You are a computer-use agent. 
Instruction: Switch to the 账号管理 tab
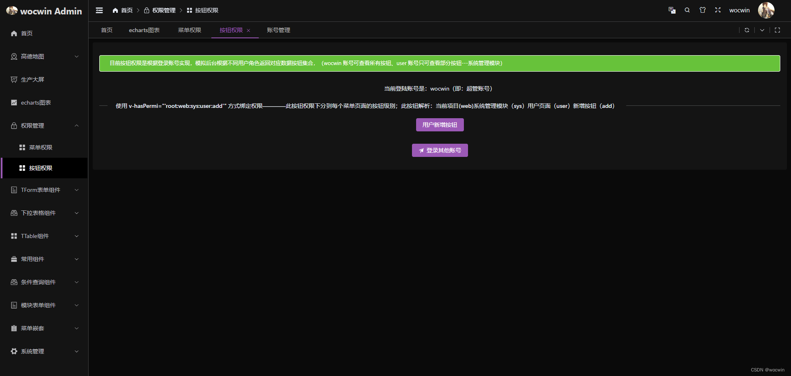point(278,30)
